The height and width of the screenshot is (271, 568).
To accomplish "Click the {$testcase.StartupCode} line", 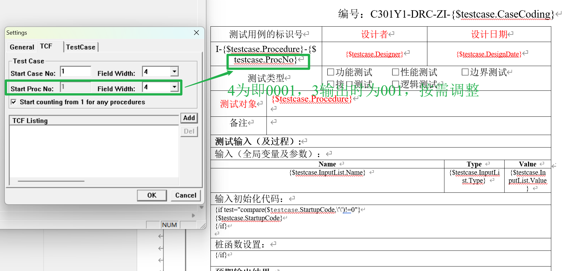I will pyautogui.click(x=249, y=218).
